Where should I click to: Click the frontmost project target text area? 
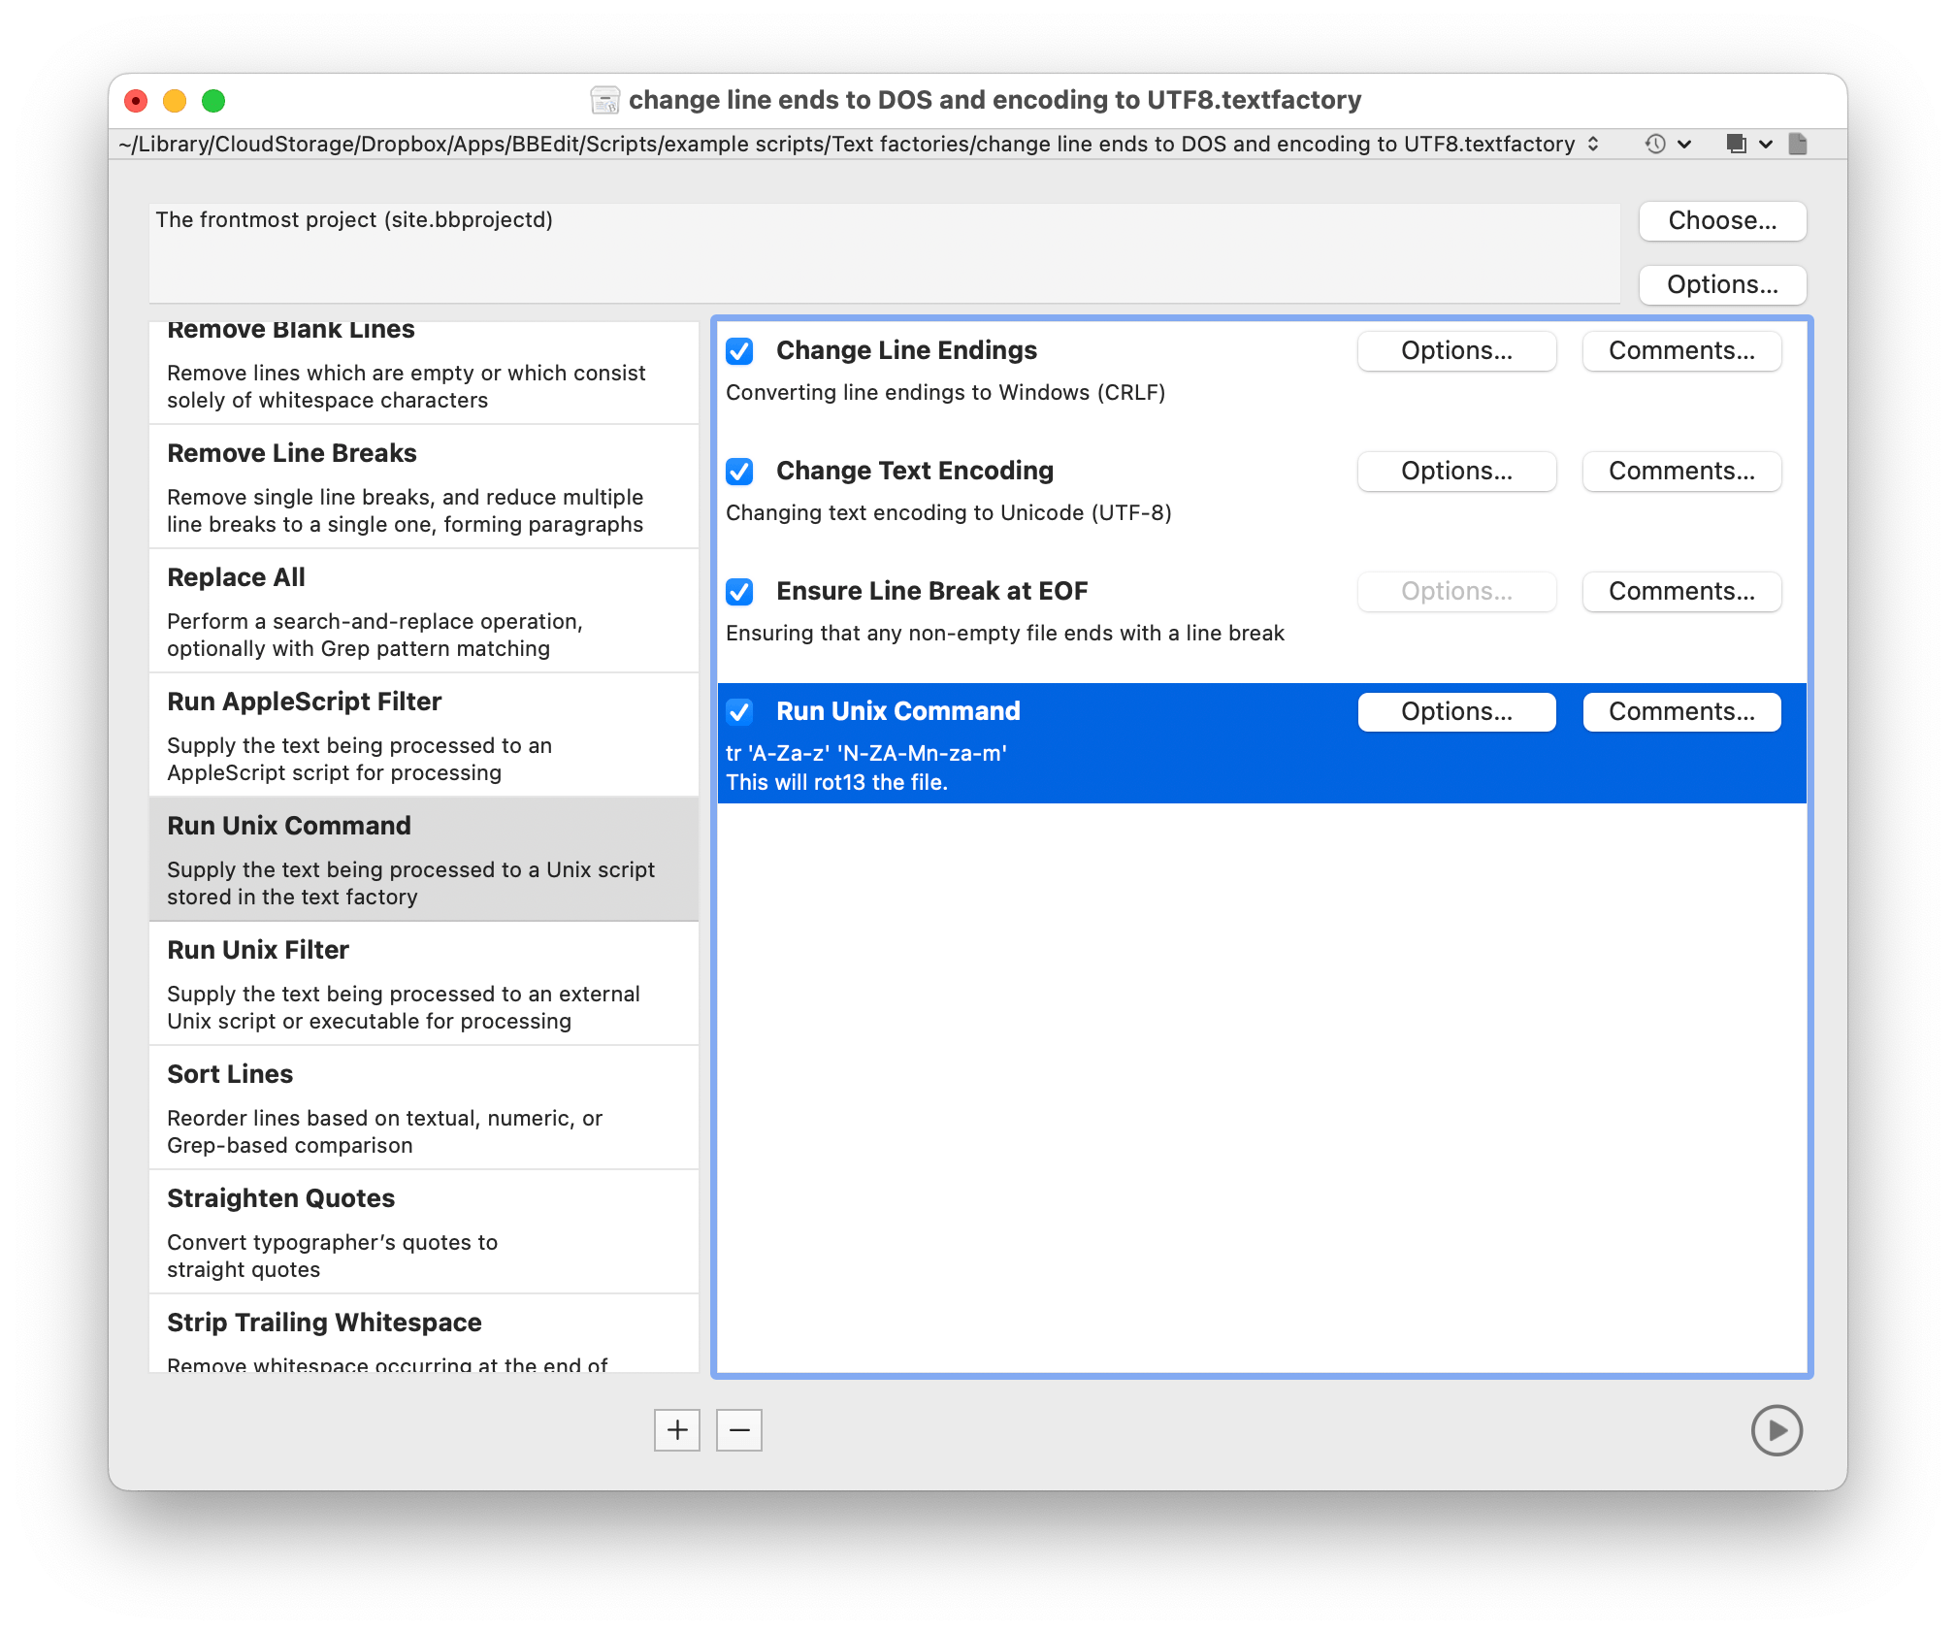883,252
